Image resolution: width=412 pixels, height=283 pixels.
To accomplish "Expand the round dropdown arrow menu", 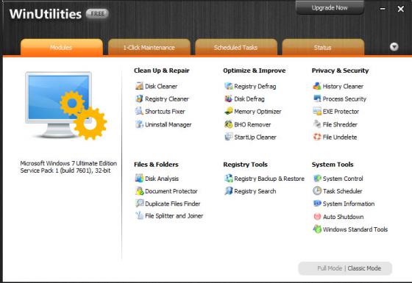I will pos(394,47).
